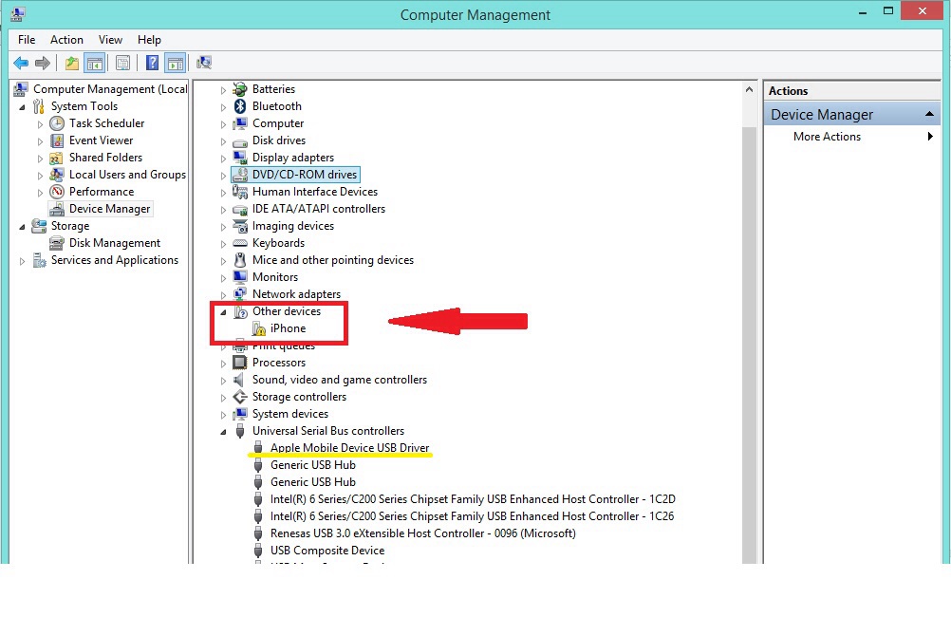
Task: Select the System devices category
Action: pos(289,414)
